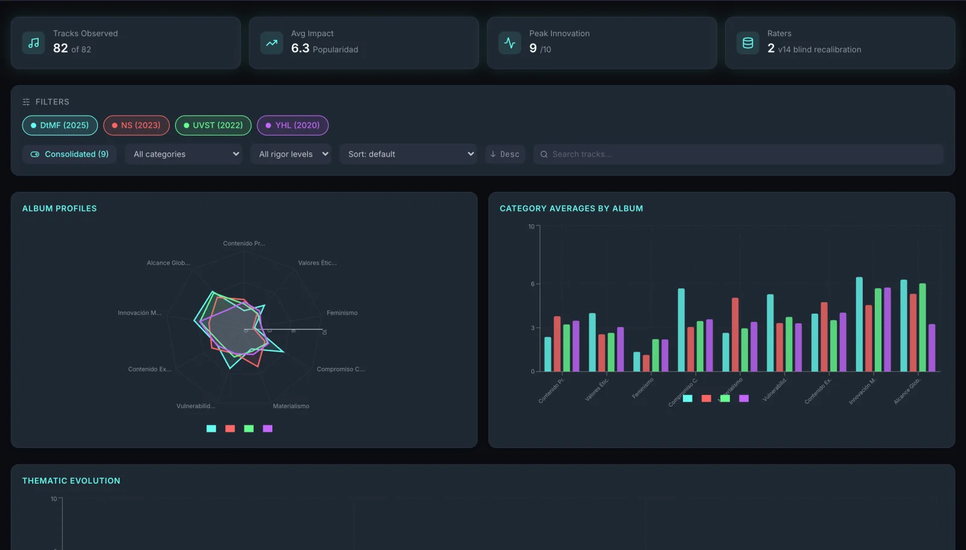Click the v14 blind recalibration text

click(820, 49)
